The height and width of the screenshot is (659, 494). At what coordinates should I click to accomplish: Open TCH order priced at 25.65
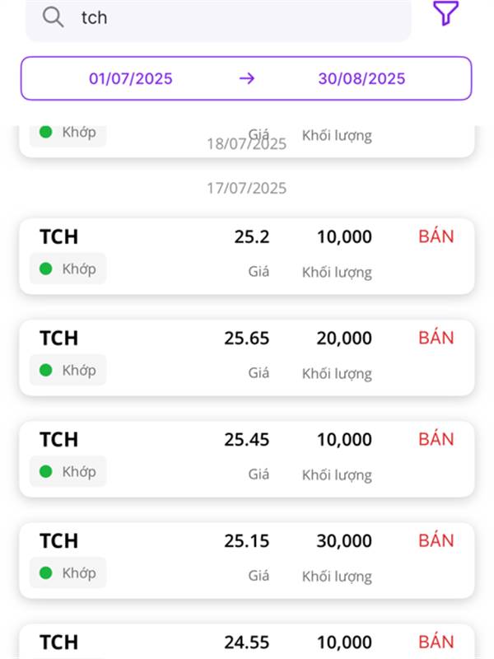point(246,357)
